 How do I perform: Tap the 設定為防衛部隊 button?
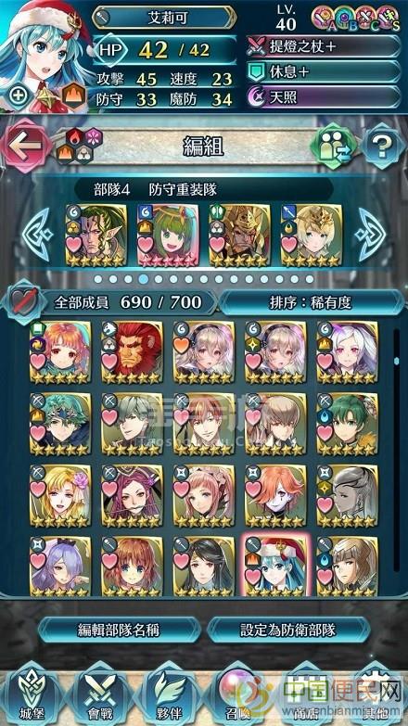pos(288,630)
